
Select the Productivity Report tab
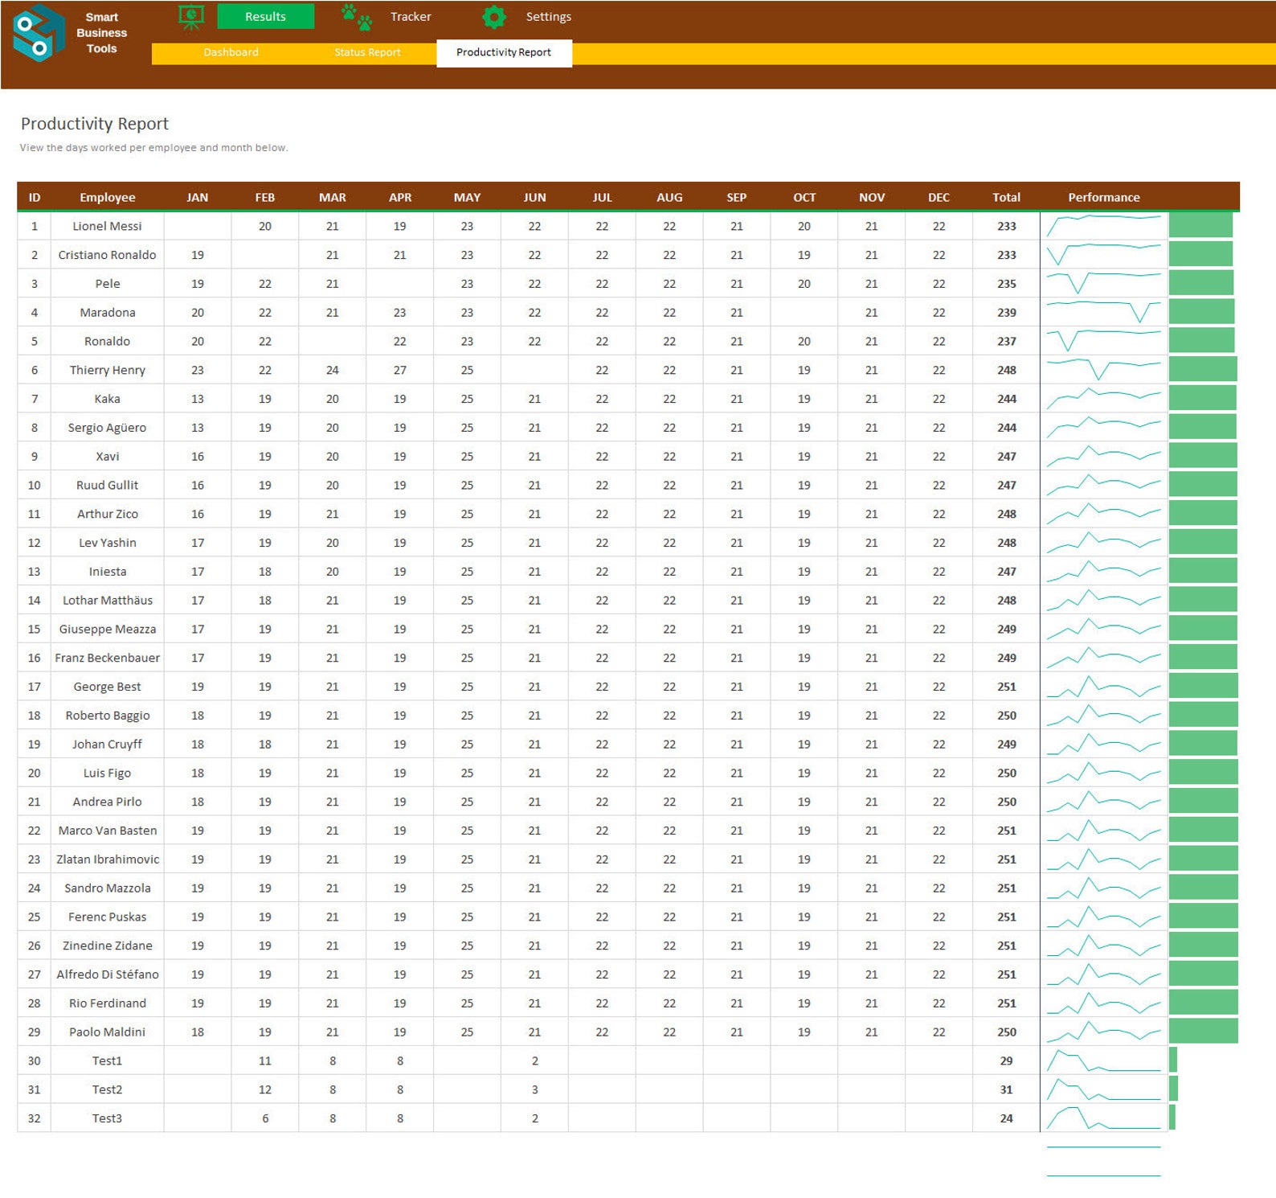coord(504,53)
